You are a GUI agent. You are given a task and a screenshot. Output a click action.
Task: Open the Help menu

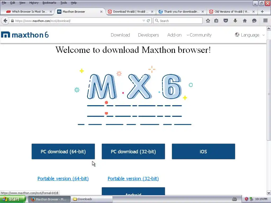[74, 3]
